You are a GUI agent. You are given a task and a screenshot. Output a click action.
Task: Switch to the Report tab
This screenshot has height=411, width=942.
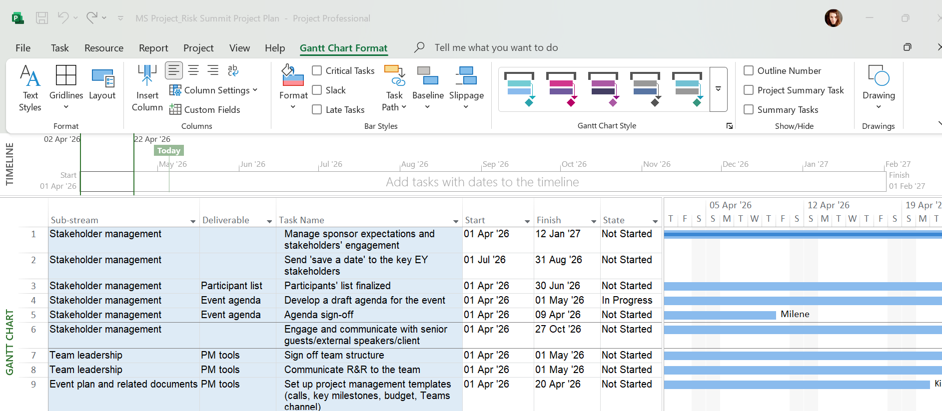[x=153, y=48]
